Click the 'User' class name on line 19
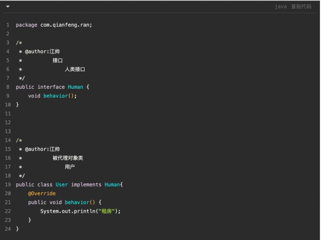Image resolution: width=321 pixels, height=240 pixels. click(62, 184)
